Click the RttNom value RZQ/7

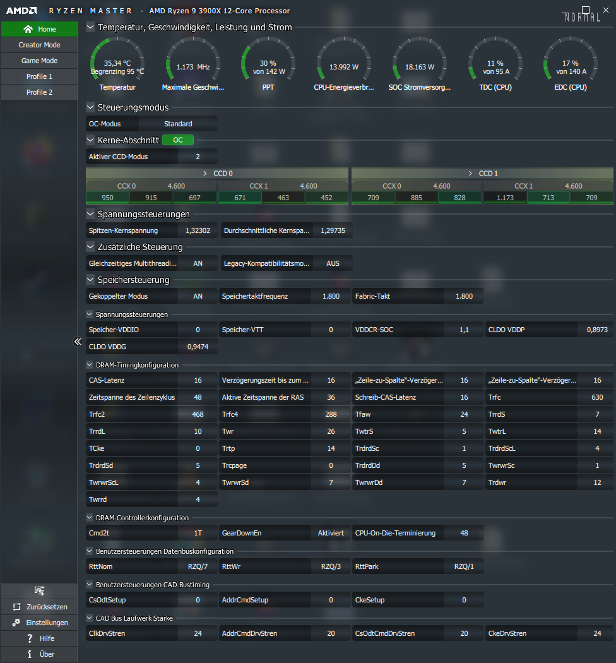(198, 566)
